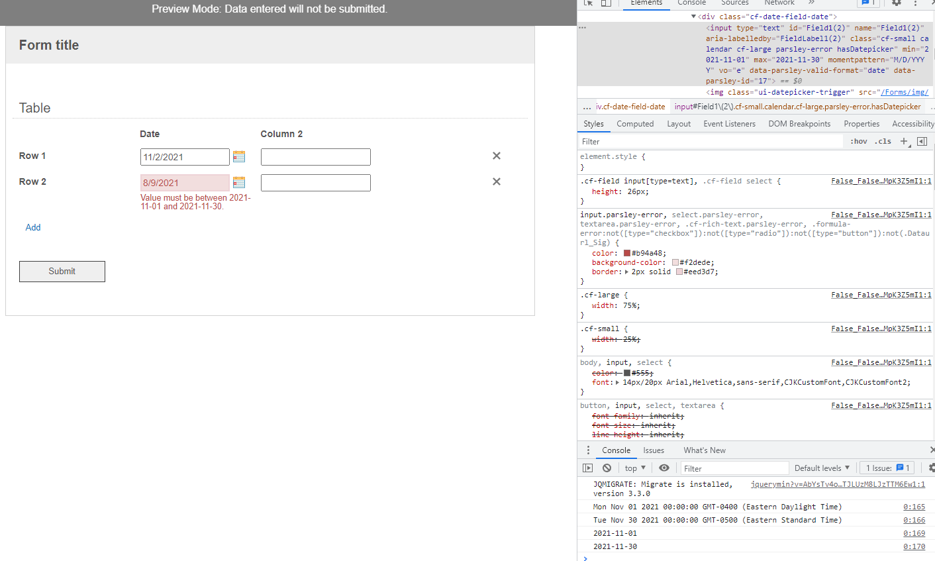The height and width of the screenshot is (561, 935).
Task: Toggle the computed styles sidebar icon
Action: (x=922, y=141)
